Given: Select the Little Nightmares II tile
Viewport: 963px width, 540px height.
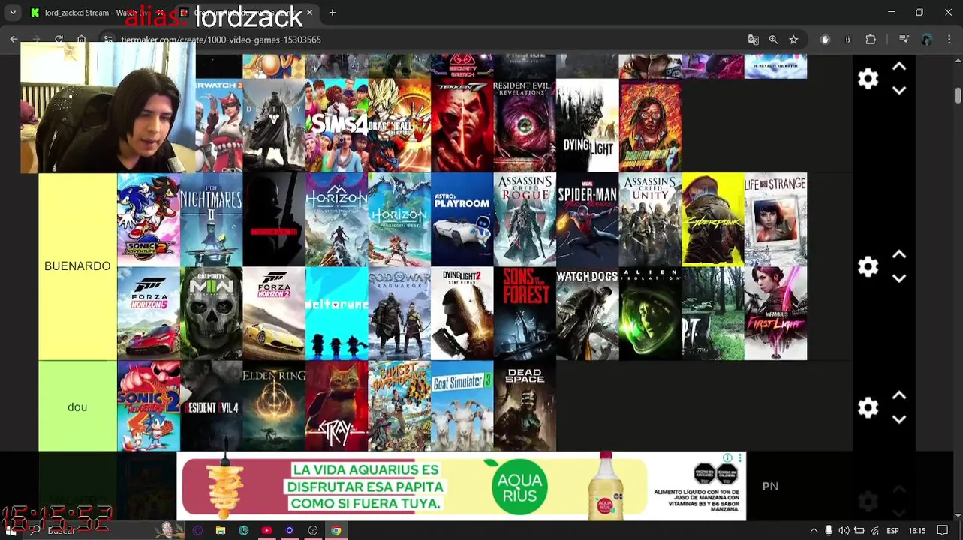Looking at the screenshot, I should coord(211,220).
